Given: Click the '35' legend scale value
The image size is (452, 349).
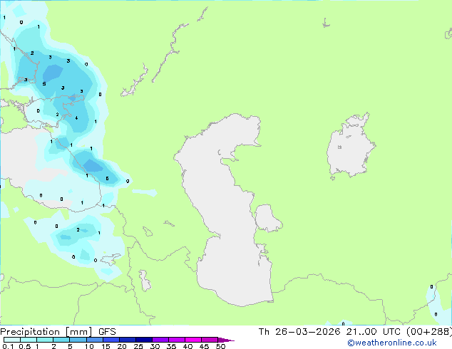Looking at the screenshot, I should coord(171,346).
